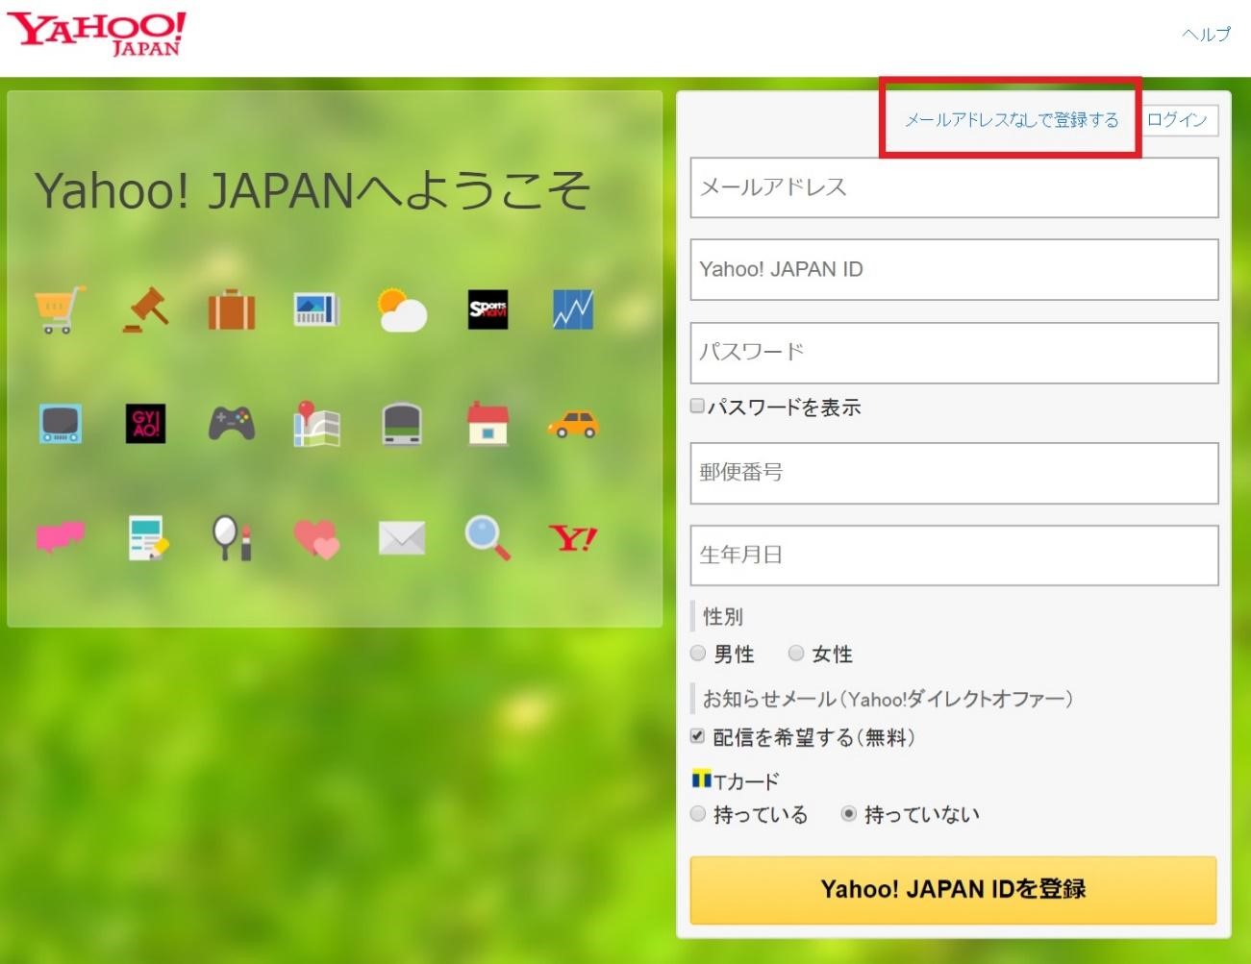
Task: Click the Tカード logo icon
Action: click(701, 779)
